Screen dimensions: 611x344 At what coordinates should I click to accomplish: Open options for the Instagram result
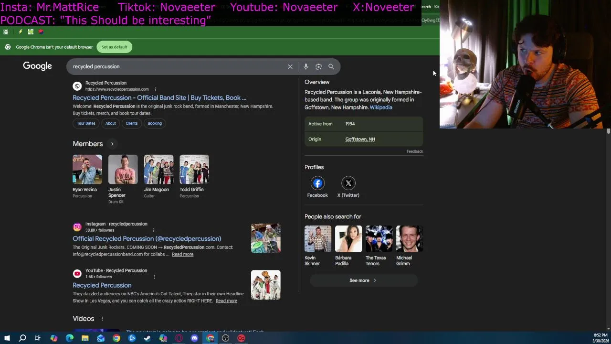coord(154,230)
